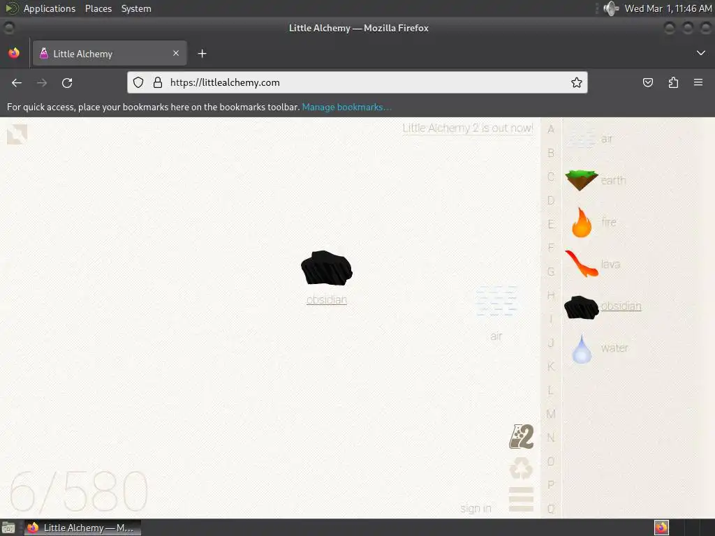Click the air element on the workspace
The width and height of the screenshot is (715, 536).
click(496, 301)
